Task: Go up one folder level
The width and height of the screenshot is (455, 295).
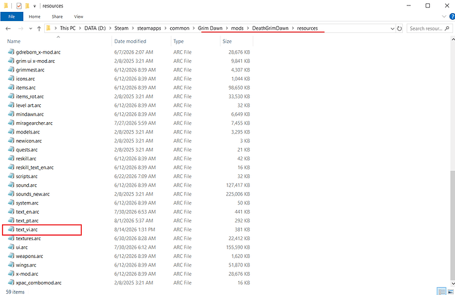Action: 39,28
